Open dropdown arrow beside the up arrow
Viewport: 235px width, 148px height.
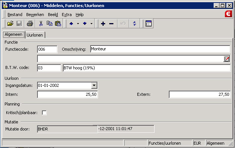[x=78, y=23]
